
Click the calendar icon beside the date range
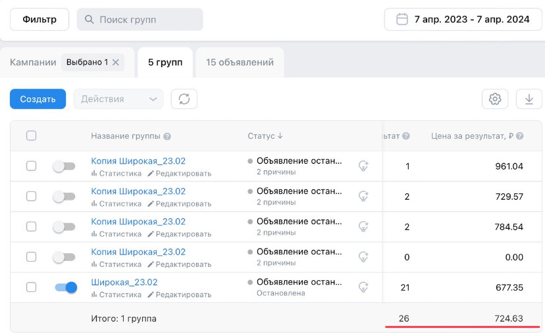coord(402,19)
